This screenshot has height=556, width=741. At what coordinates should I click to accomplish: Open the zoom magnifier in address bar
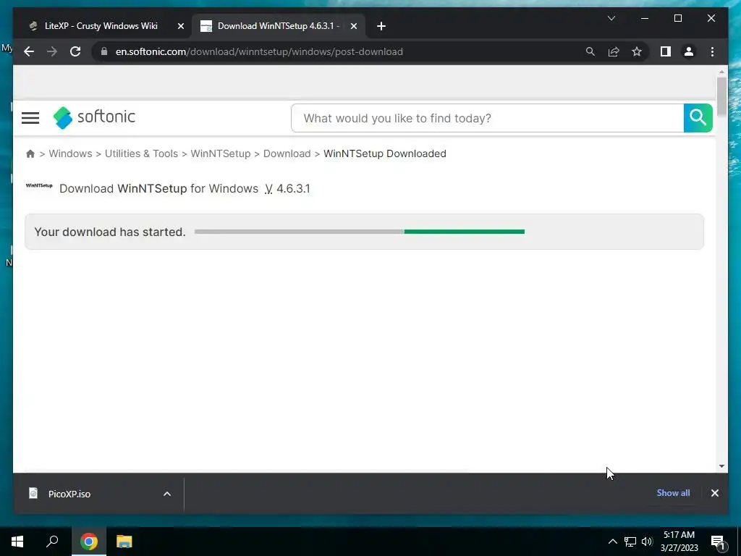click(x=590, y=51)
